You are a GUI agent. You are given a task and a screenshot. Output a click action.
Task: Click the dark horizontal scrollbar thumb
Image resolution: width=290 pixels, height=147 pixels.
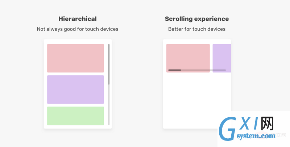point(175,70)
